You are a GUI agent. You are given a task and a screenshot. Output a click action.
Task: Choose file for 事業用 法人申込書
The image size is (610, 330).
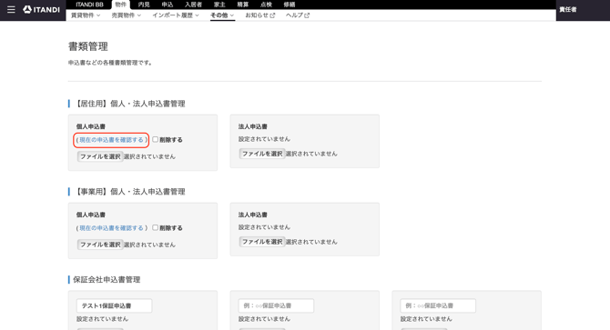pos(262,242)
